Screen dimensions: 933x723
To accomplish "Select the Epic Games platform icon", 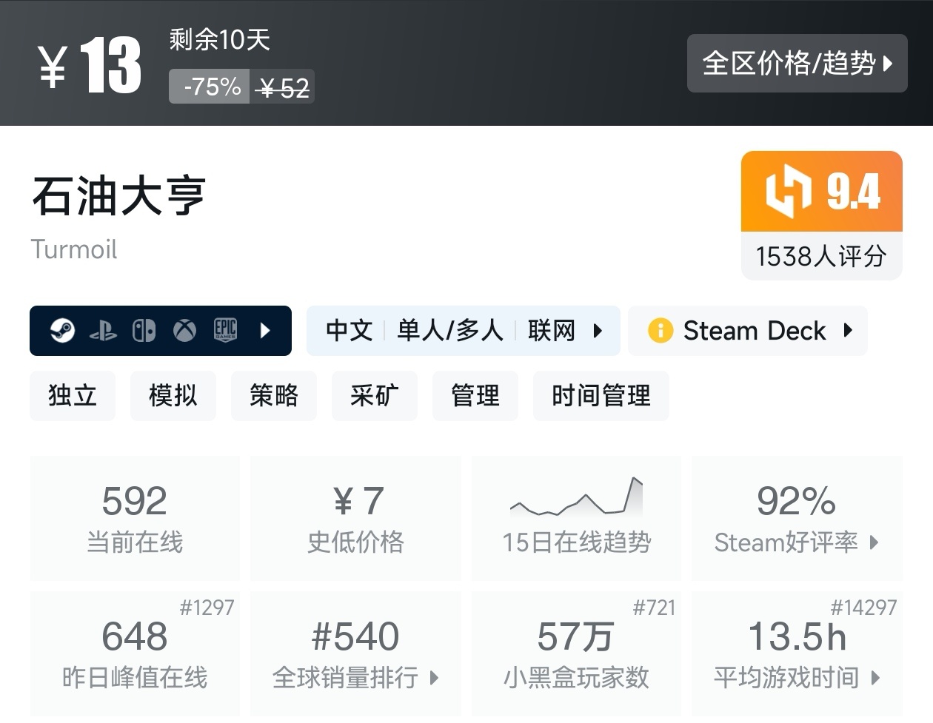I will [x=225, y=331].
